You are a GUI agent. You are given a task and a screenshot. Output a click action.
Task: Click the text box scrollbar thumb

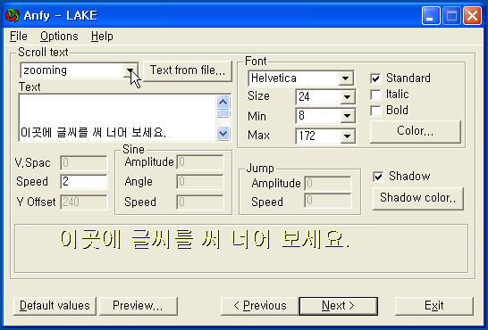tap(223, 113)
